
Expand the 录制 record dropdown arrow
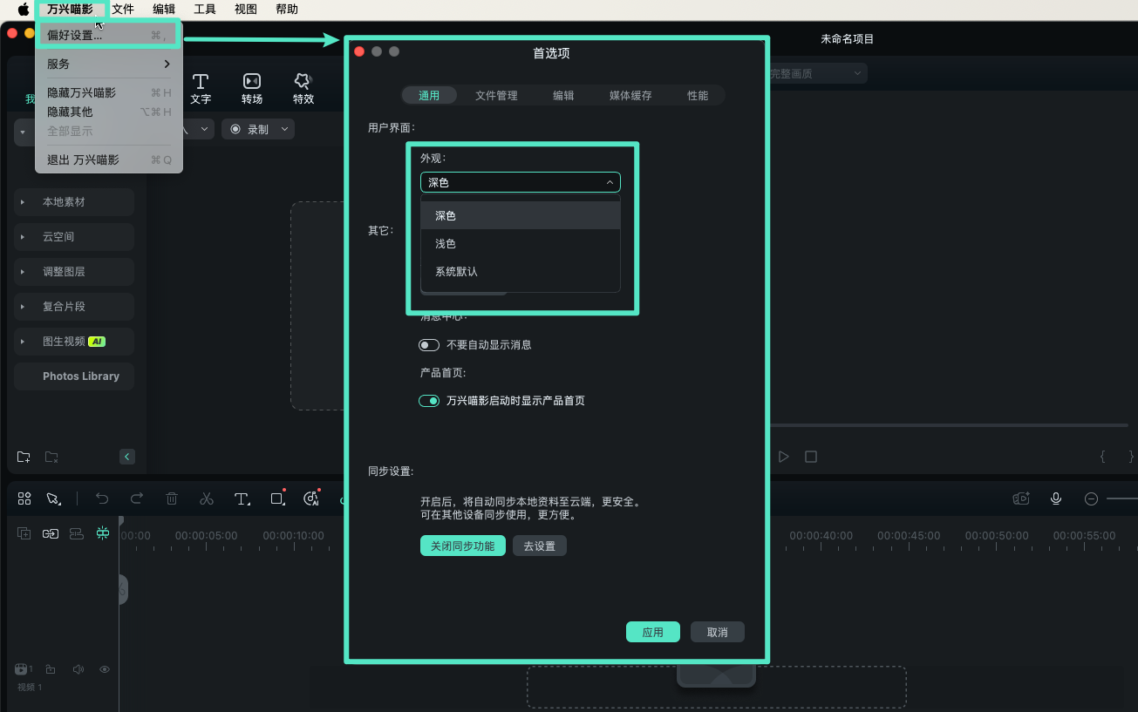coord(283,128)
